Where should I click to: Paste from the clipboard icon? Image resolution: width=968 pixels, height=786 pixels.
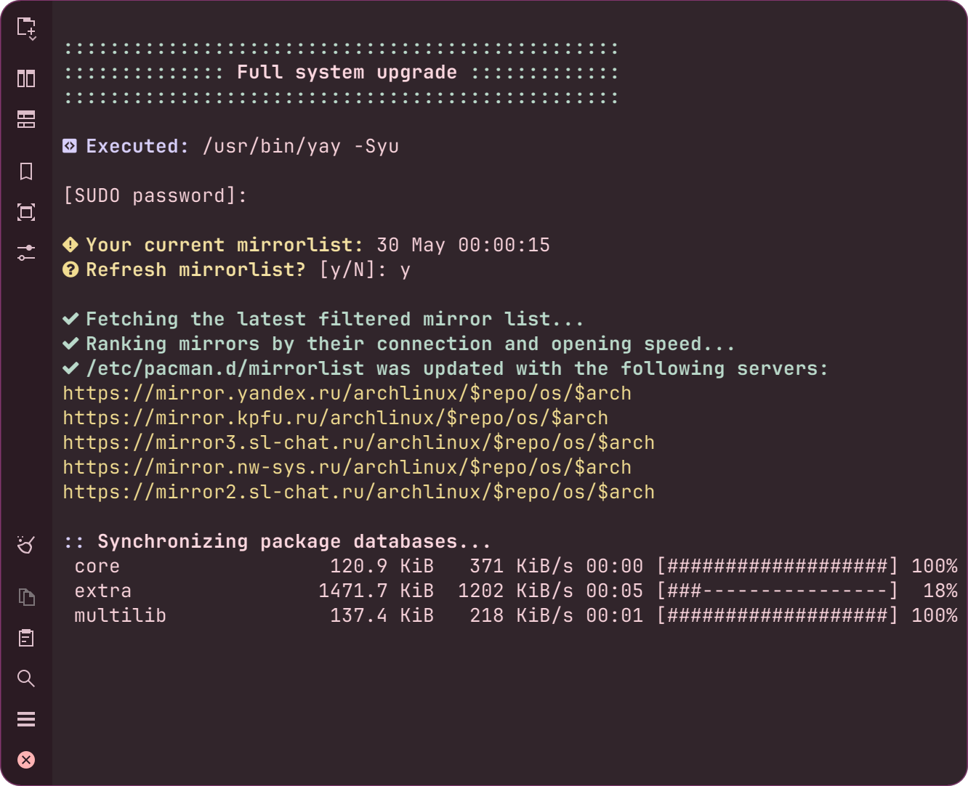coord(26,638)
